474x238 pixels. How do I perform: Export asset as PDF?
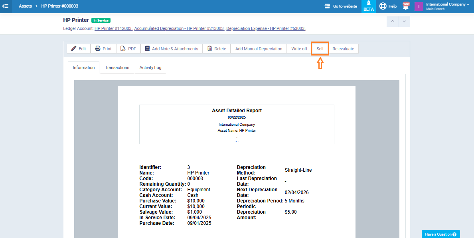pyautogui.click(x=128, y=49)
